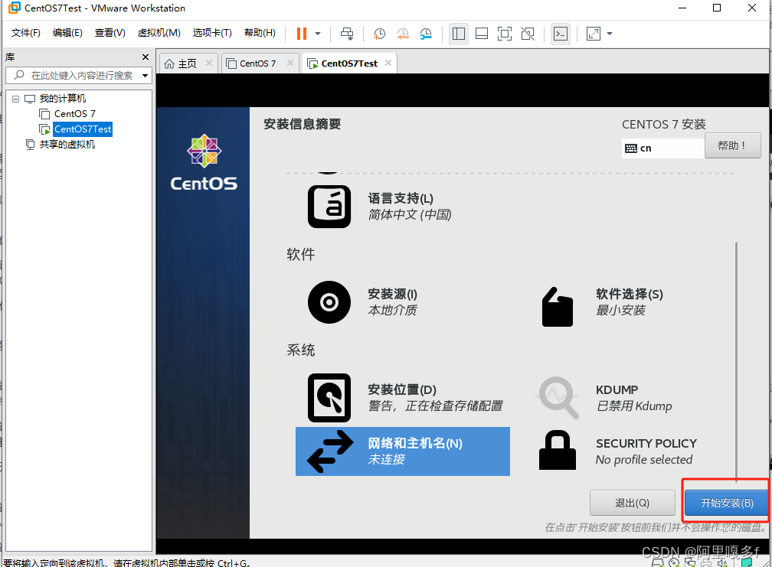The image size is (772, 567).
Task: Enter full screen mode via toolbar icon
Action: point(502,34)
